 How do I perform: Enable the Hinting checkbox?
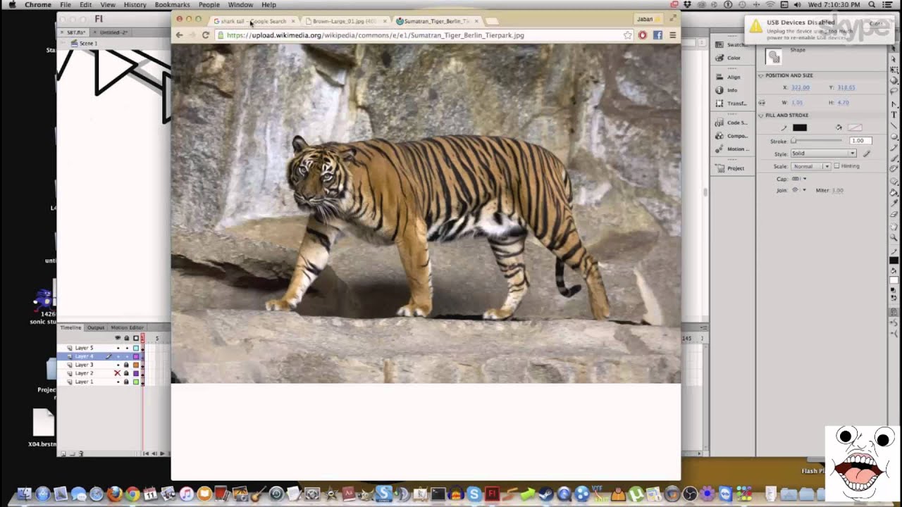(x=836, y=166)
